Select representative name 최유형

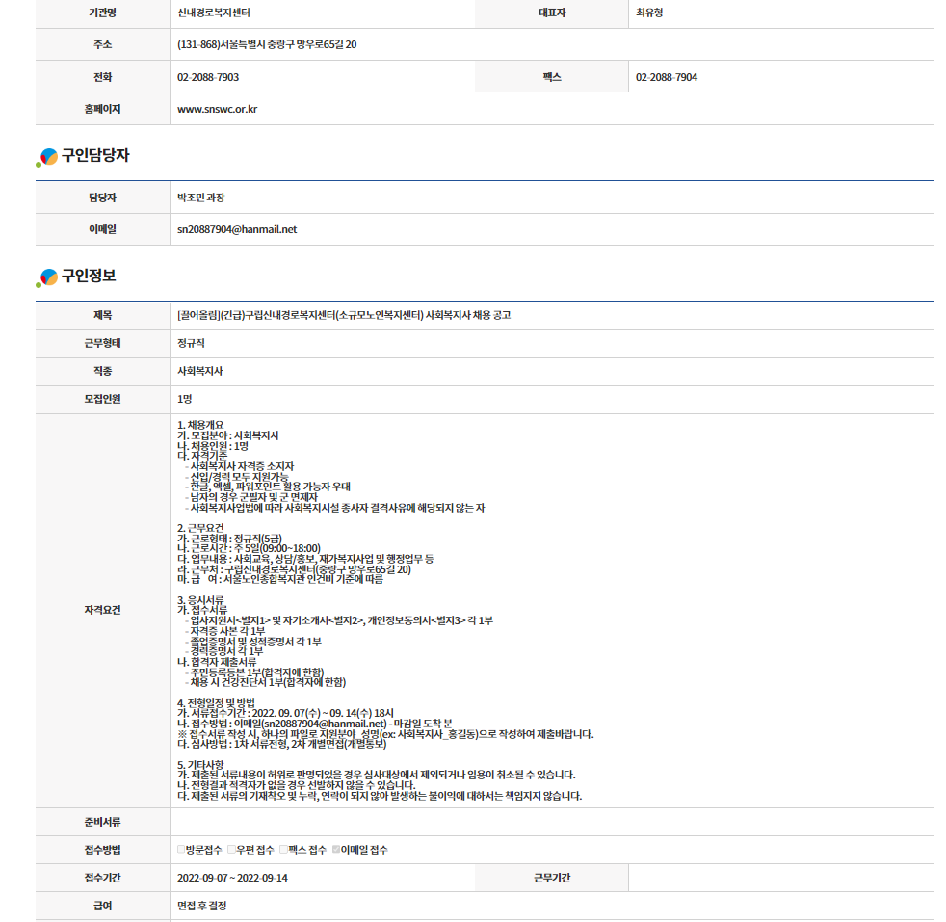(649, 13)
